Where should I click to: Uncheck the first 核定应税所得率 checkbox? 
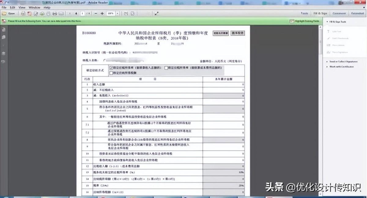(111, 68)
